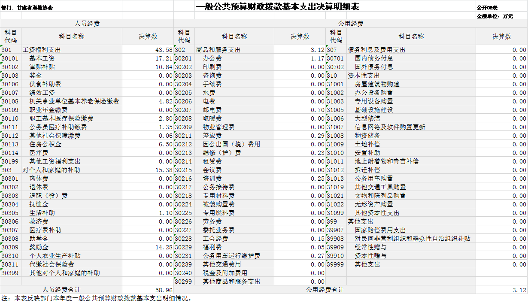This screenshot has height=303, width=528.
Task: Select the 生活补助 cell
Action: [x=72, y=213]
